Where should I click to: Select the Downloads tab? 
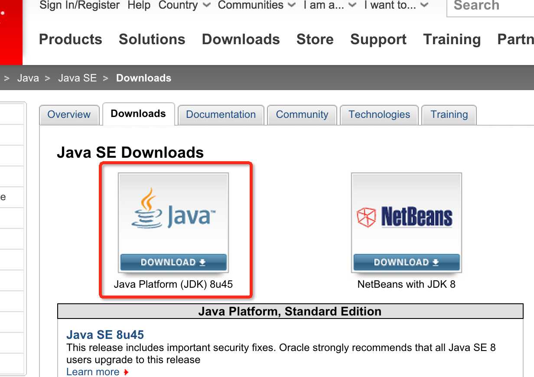coord(138,114)
